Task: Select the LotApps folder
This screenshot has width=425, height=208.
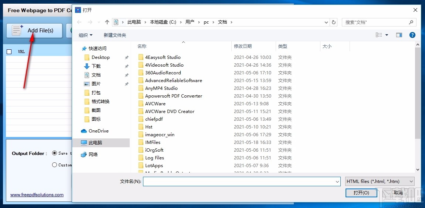Action: pyautogui.click(x=154, y=166)
